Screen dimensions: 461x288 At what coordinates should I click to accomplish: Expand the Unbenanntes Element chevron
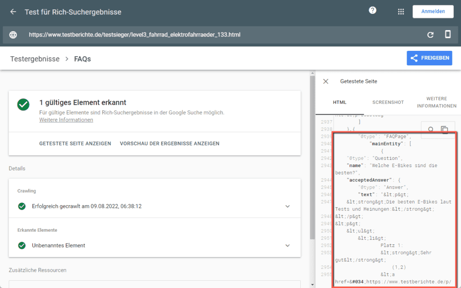coord(288,245)
